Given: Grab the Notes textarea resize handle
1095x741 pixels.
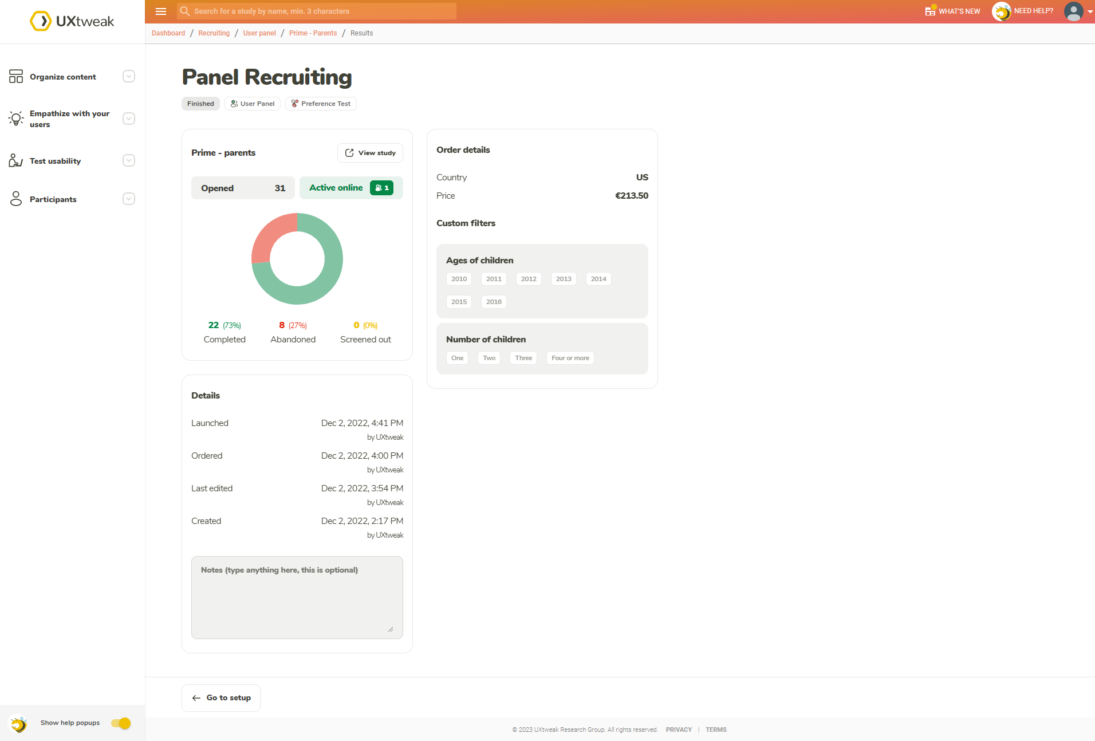Looking at the screenshot, I should [x=391, y=629].
